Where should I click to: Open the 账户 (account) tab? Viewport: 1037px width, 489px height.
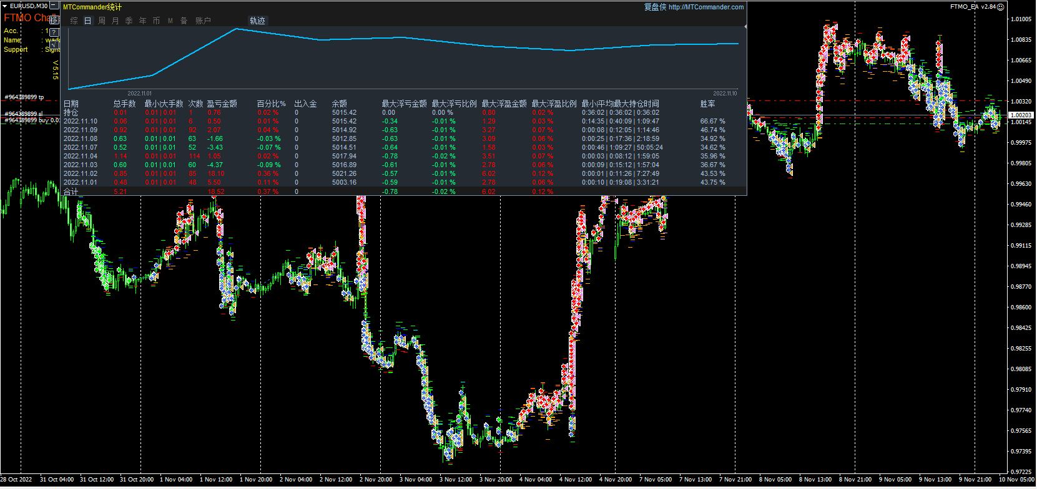pos(203,21)
